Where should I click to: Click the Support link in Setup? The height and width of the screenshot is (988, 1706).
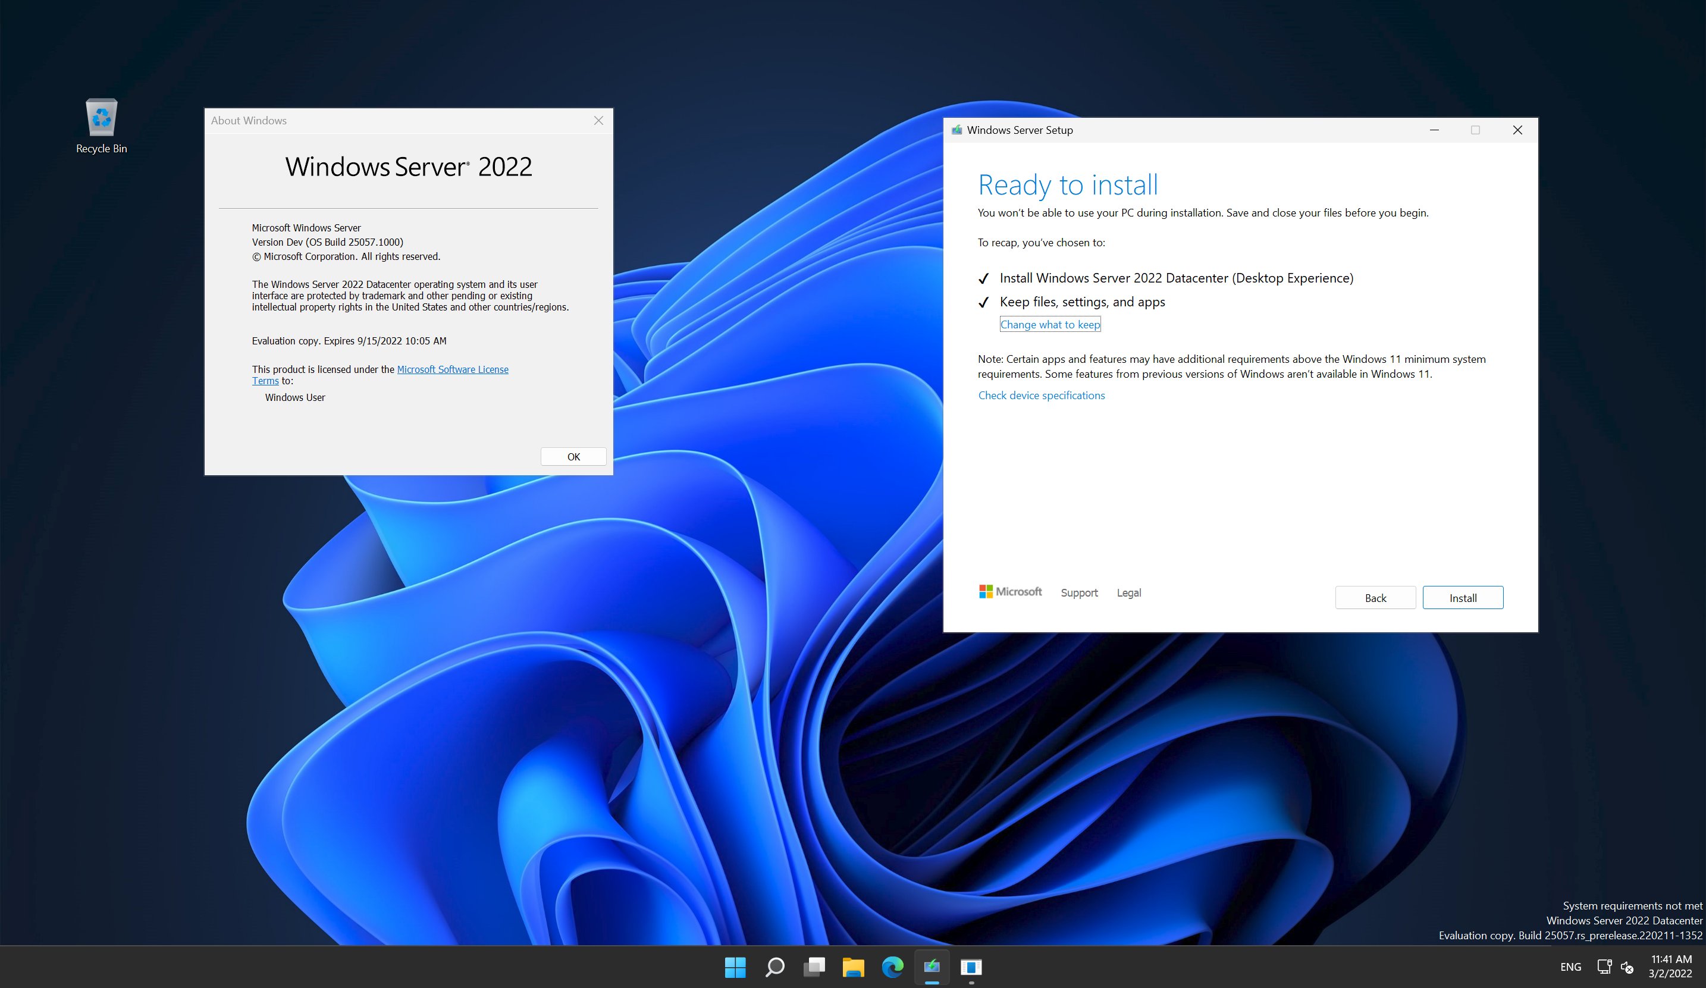pyautogui.click(x=1079, y=592)
